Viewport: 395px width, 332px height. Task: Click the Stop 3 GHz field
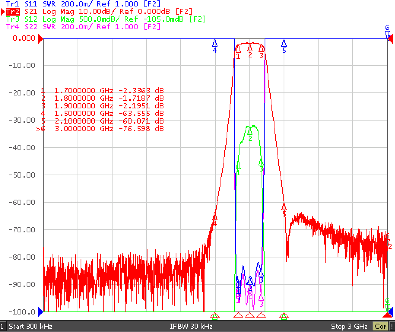pos(349,326)
